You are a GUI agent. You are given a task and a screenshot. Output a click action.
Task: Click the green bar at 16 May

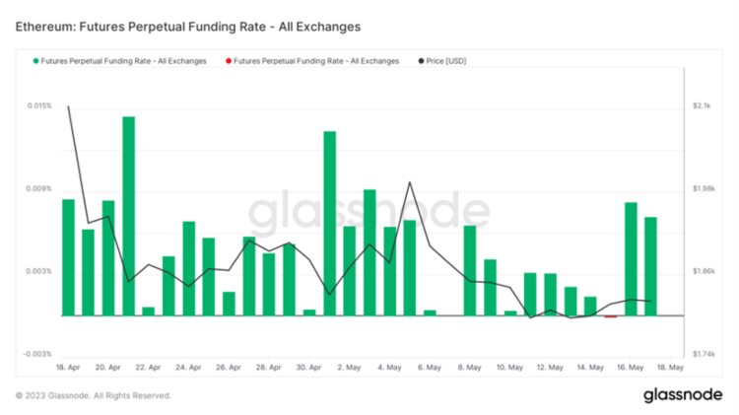point(631,259)
